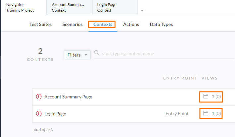Click the Entry Point label for Login Page
Screen dimensions: 235x137
pyautogui.click(x=177, y=113)
